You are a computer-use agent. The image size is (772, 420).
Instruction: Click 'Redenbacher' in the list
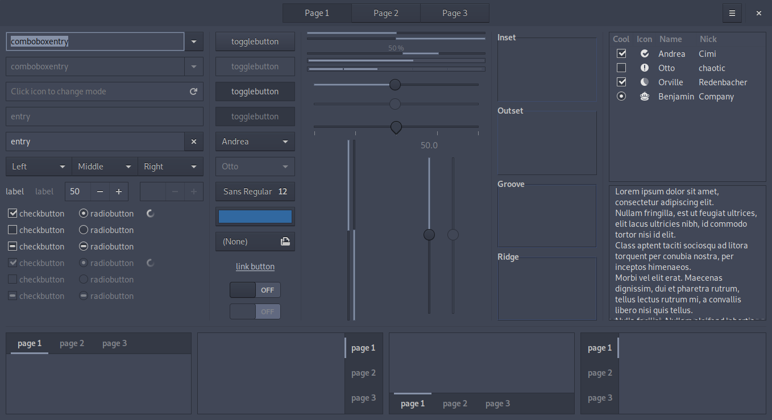[x=723, y=82]
